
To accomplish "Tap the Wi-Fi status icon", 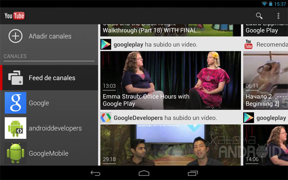I will [x=265, y=4].
